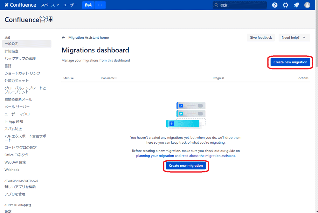The width and height of the screenshot is (318, 213).
Task: Sort the table by Plan name column
Action: tap(109, 78)
